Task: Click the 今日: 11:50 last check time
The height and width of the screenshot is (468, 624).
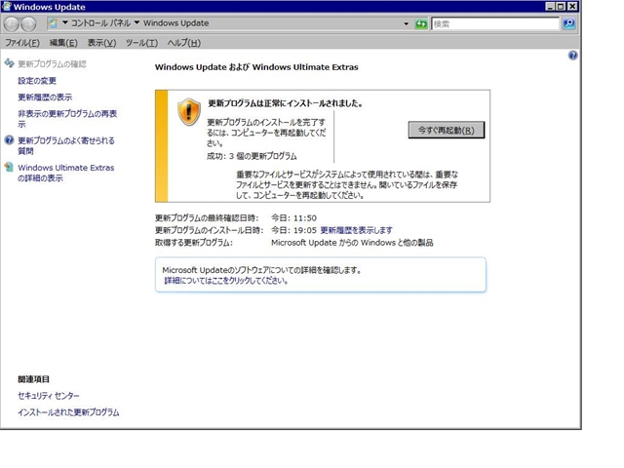Action: (x=294, y=218)
